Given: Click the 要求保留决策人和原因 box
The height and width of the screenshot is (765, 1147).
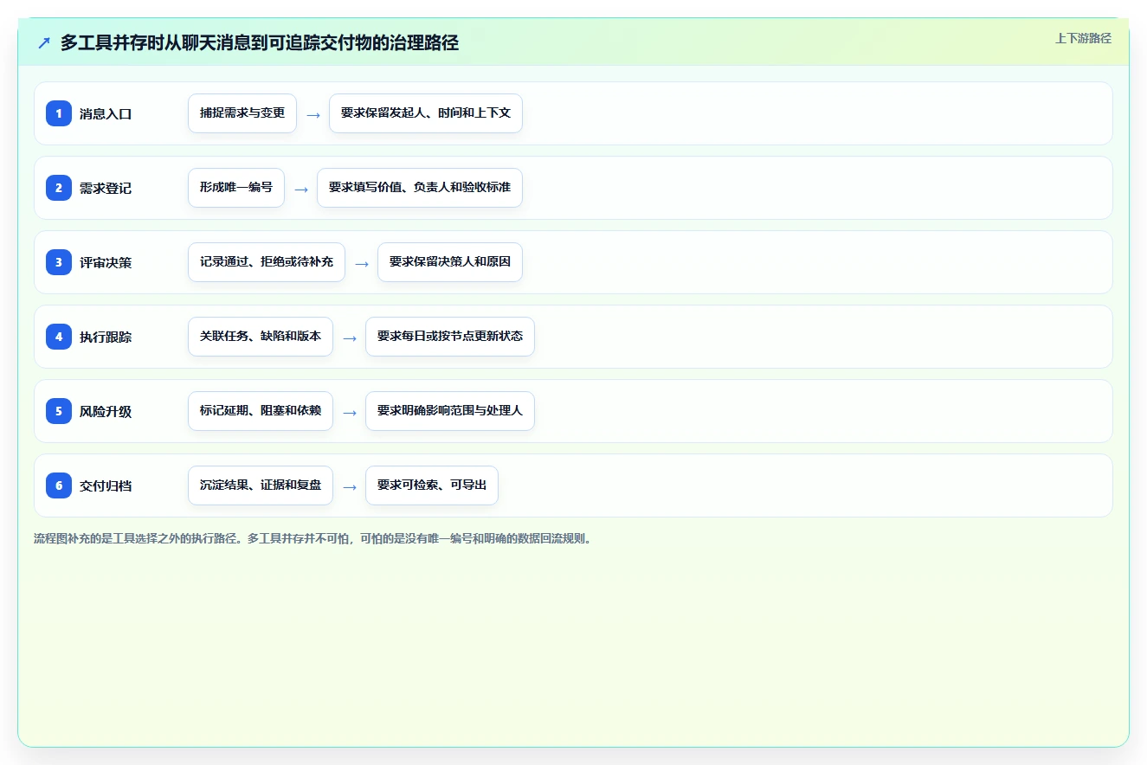Looking at the screenshot, I should (x=450, y=262).
